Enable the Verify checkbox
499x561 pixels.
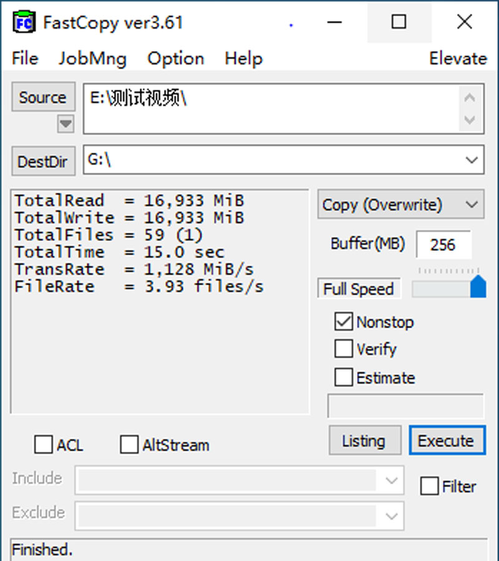click(344, 349)
